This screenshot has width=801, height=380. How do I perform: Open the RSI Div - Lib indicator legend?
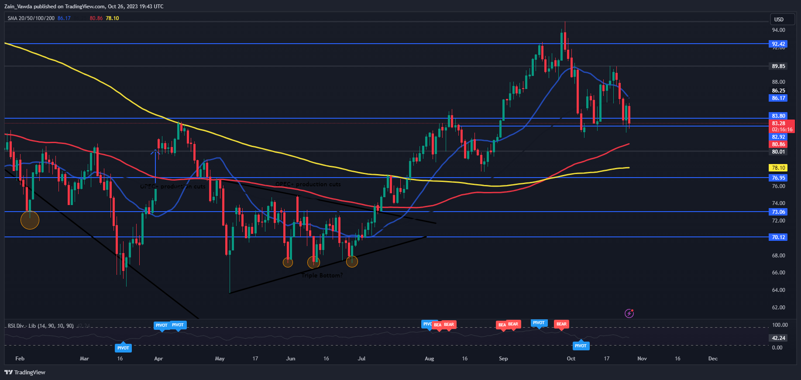(41, 326)
